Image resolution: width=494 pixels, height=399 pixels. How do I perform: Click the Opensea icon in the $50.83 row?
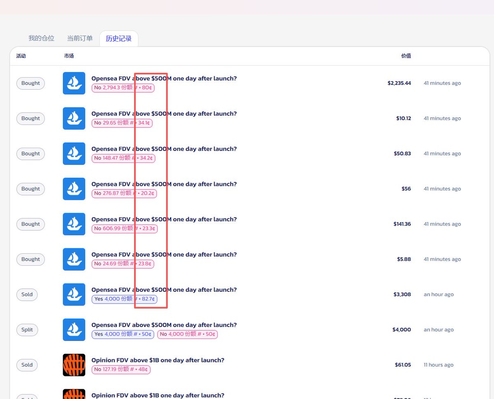pos(74,153)
